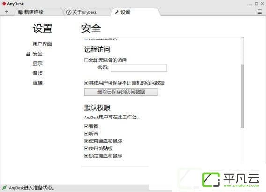Click the AnyDesk进入准备状态 status text
266x192 pixels.
click(x=32, y=188)
